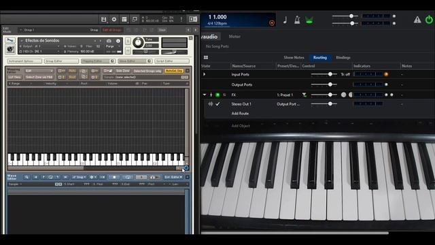
Task: Toggle the instrument Solo (S) button
Action: click(x=128, y=41)
